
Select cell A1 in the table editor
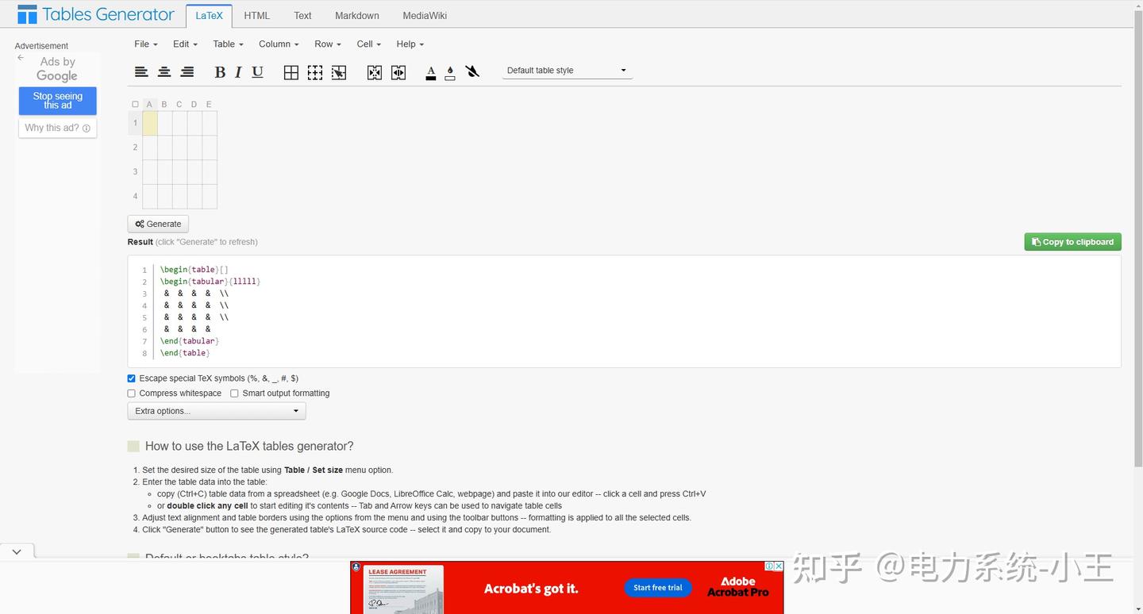tap(149, 123)
